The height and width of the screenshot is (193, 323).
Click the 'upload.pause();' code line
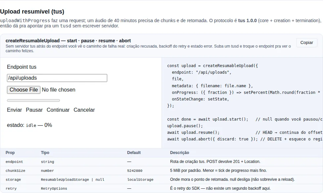(x=185, y=126)
